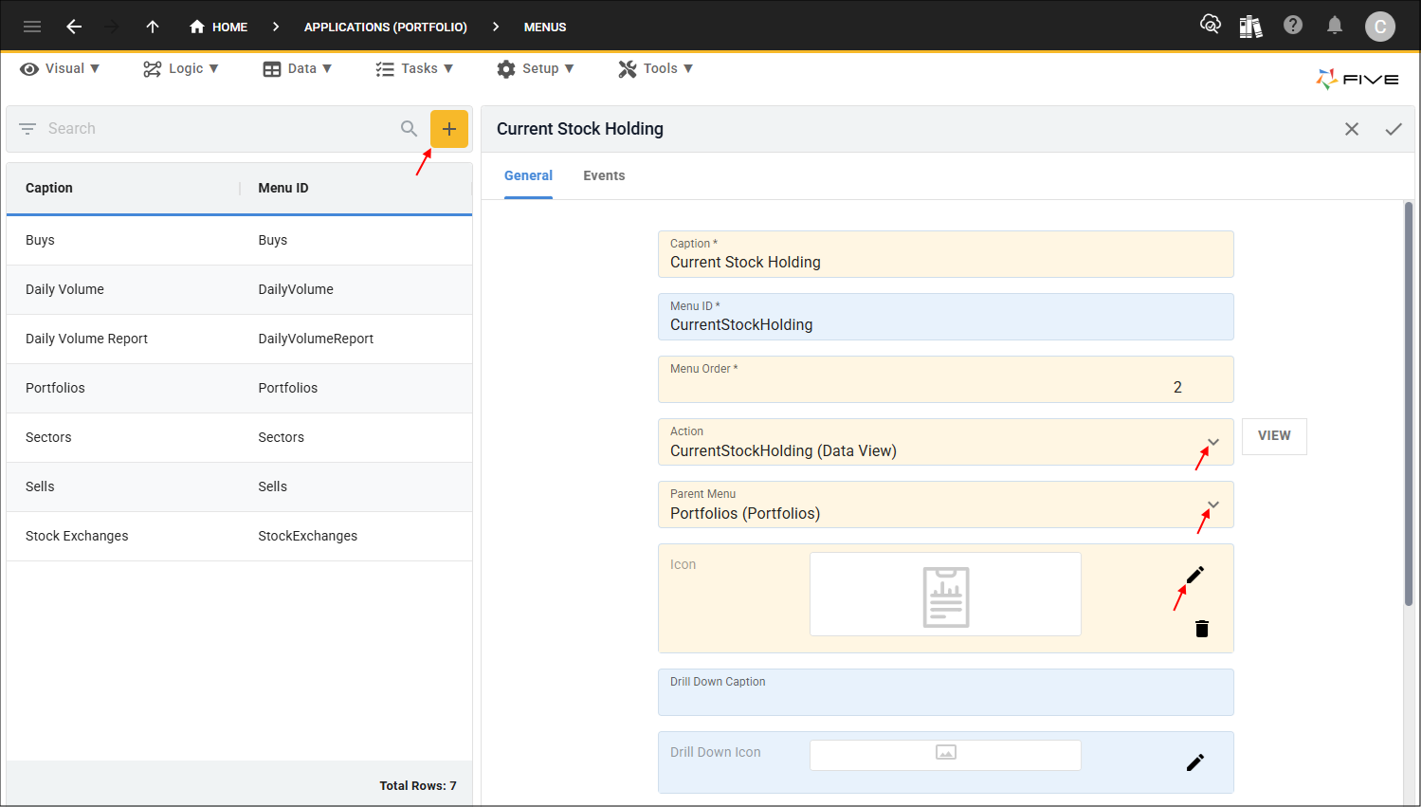Select the Buys row
This screenshot has width=1421, height=807.
pos(239,240)
